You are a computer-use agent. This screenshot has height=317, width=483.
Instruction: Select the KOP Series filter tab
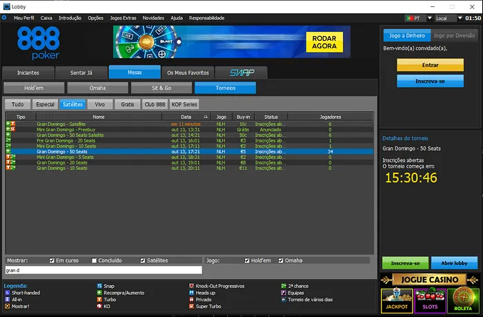point(184,104)
